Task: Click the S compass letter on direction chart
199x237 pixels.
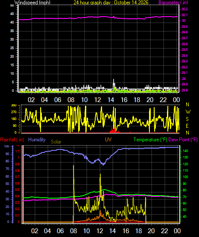Action: tap(187, 119)
